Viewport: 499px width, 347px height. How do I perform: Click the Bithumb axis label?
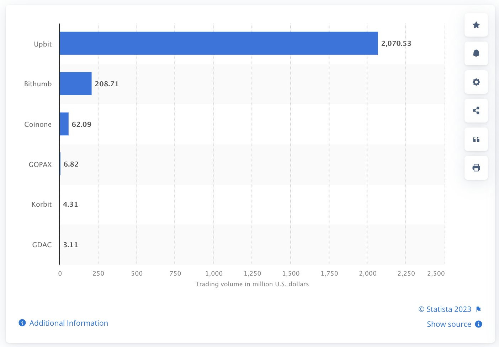coord(38,84)
